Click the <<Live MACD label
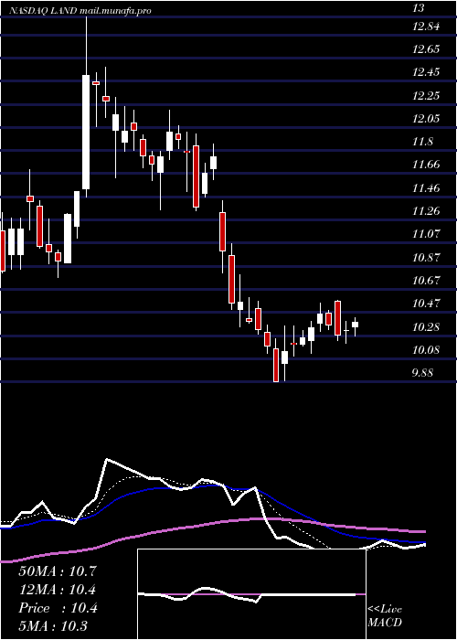The width and height of the screenshot is (457, 640). pyautogui.click(x=385, y=616)
